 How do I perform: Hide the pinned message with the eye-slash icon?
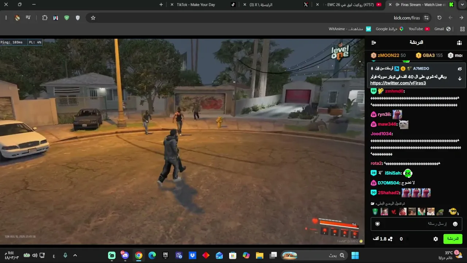[x=460, y=69]
